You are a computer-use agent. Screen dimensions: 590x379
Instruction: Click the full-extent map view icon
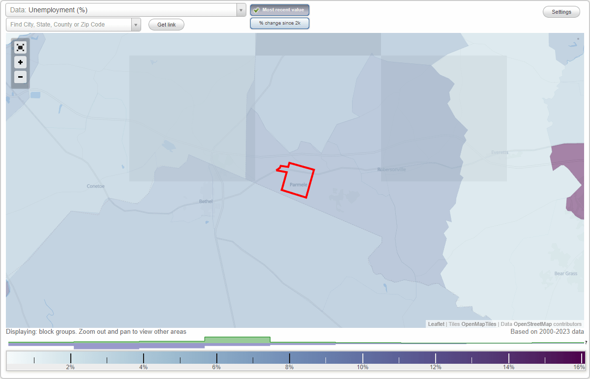point(20,47)
